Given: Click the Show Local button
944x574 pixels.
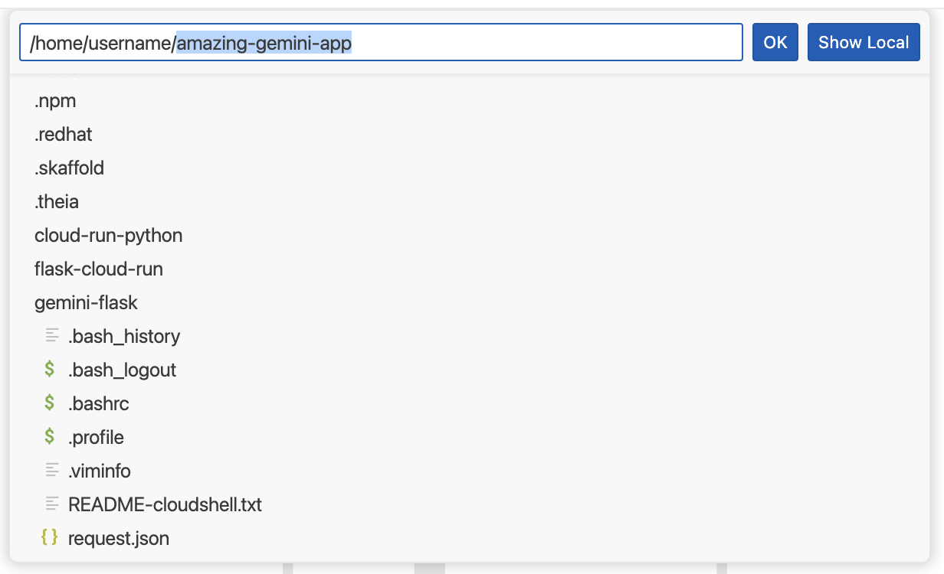Looking at the screenshot, I should [864, 42].
